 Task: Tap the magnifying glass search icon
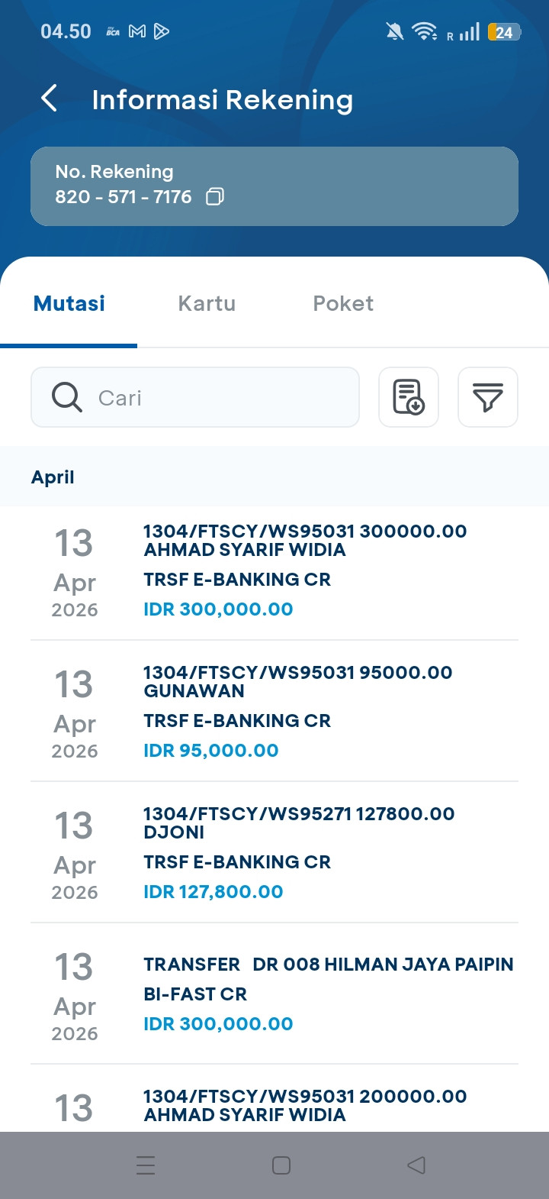[67, 397]
